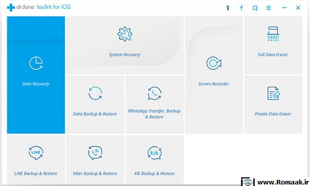Click the "Data Backup & Restore" label
This screenshot has height=186, width=310.
(x=95, y=114)
